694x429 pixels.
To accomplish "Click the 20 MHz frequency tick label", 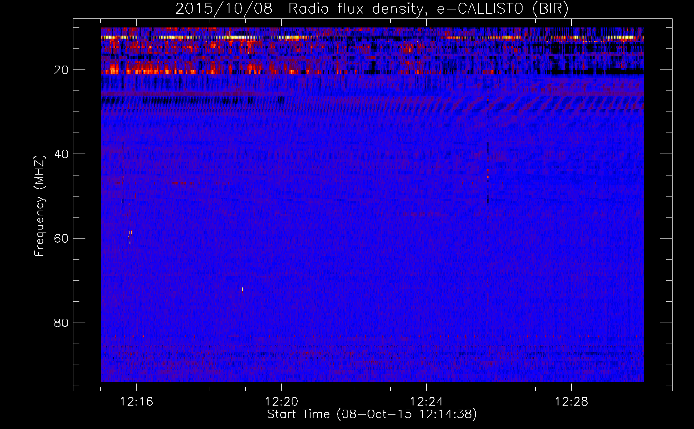I will click(62, 70).
